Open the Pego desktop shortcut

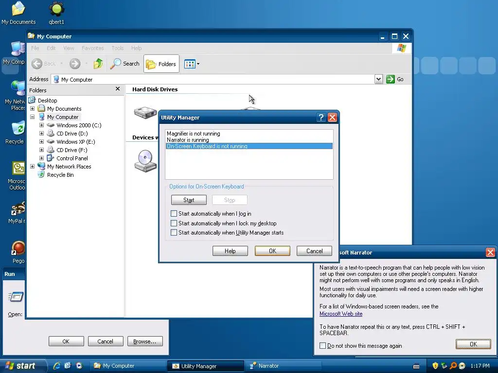pyautogui.click(x=18, y=252)
